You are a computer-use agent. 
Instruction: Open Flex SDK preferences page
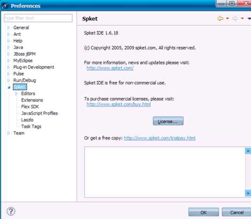[30, 106]
